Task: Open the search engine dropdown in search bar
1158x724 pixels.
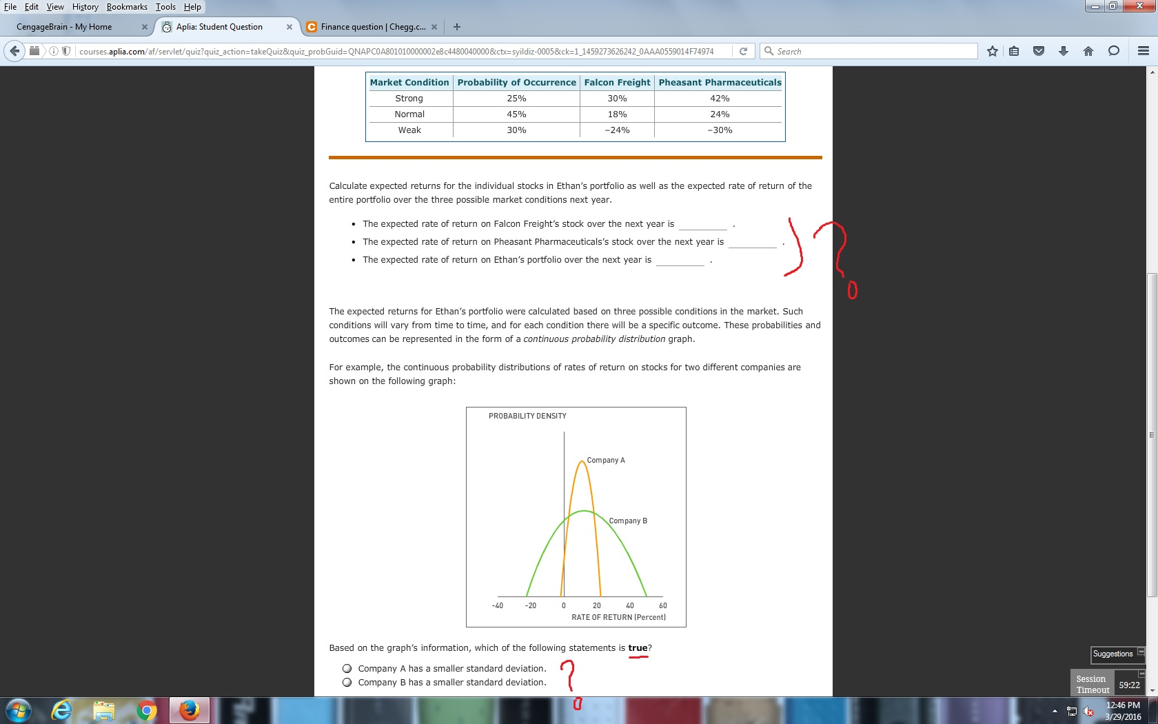Action: point(770,50)
